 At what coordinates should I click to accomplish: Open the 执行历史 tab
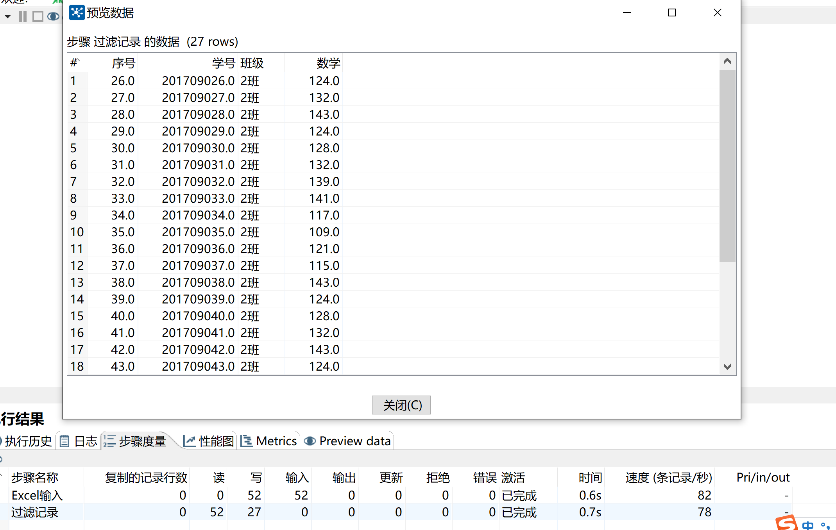click(x=27, y=441)
